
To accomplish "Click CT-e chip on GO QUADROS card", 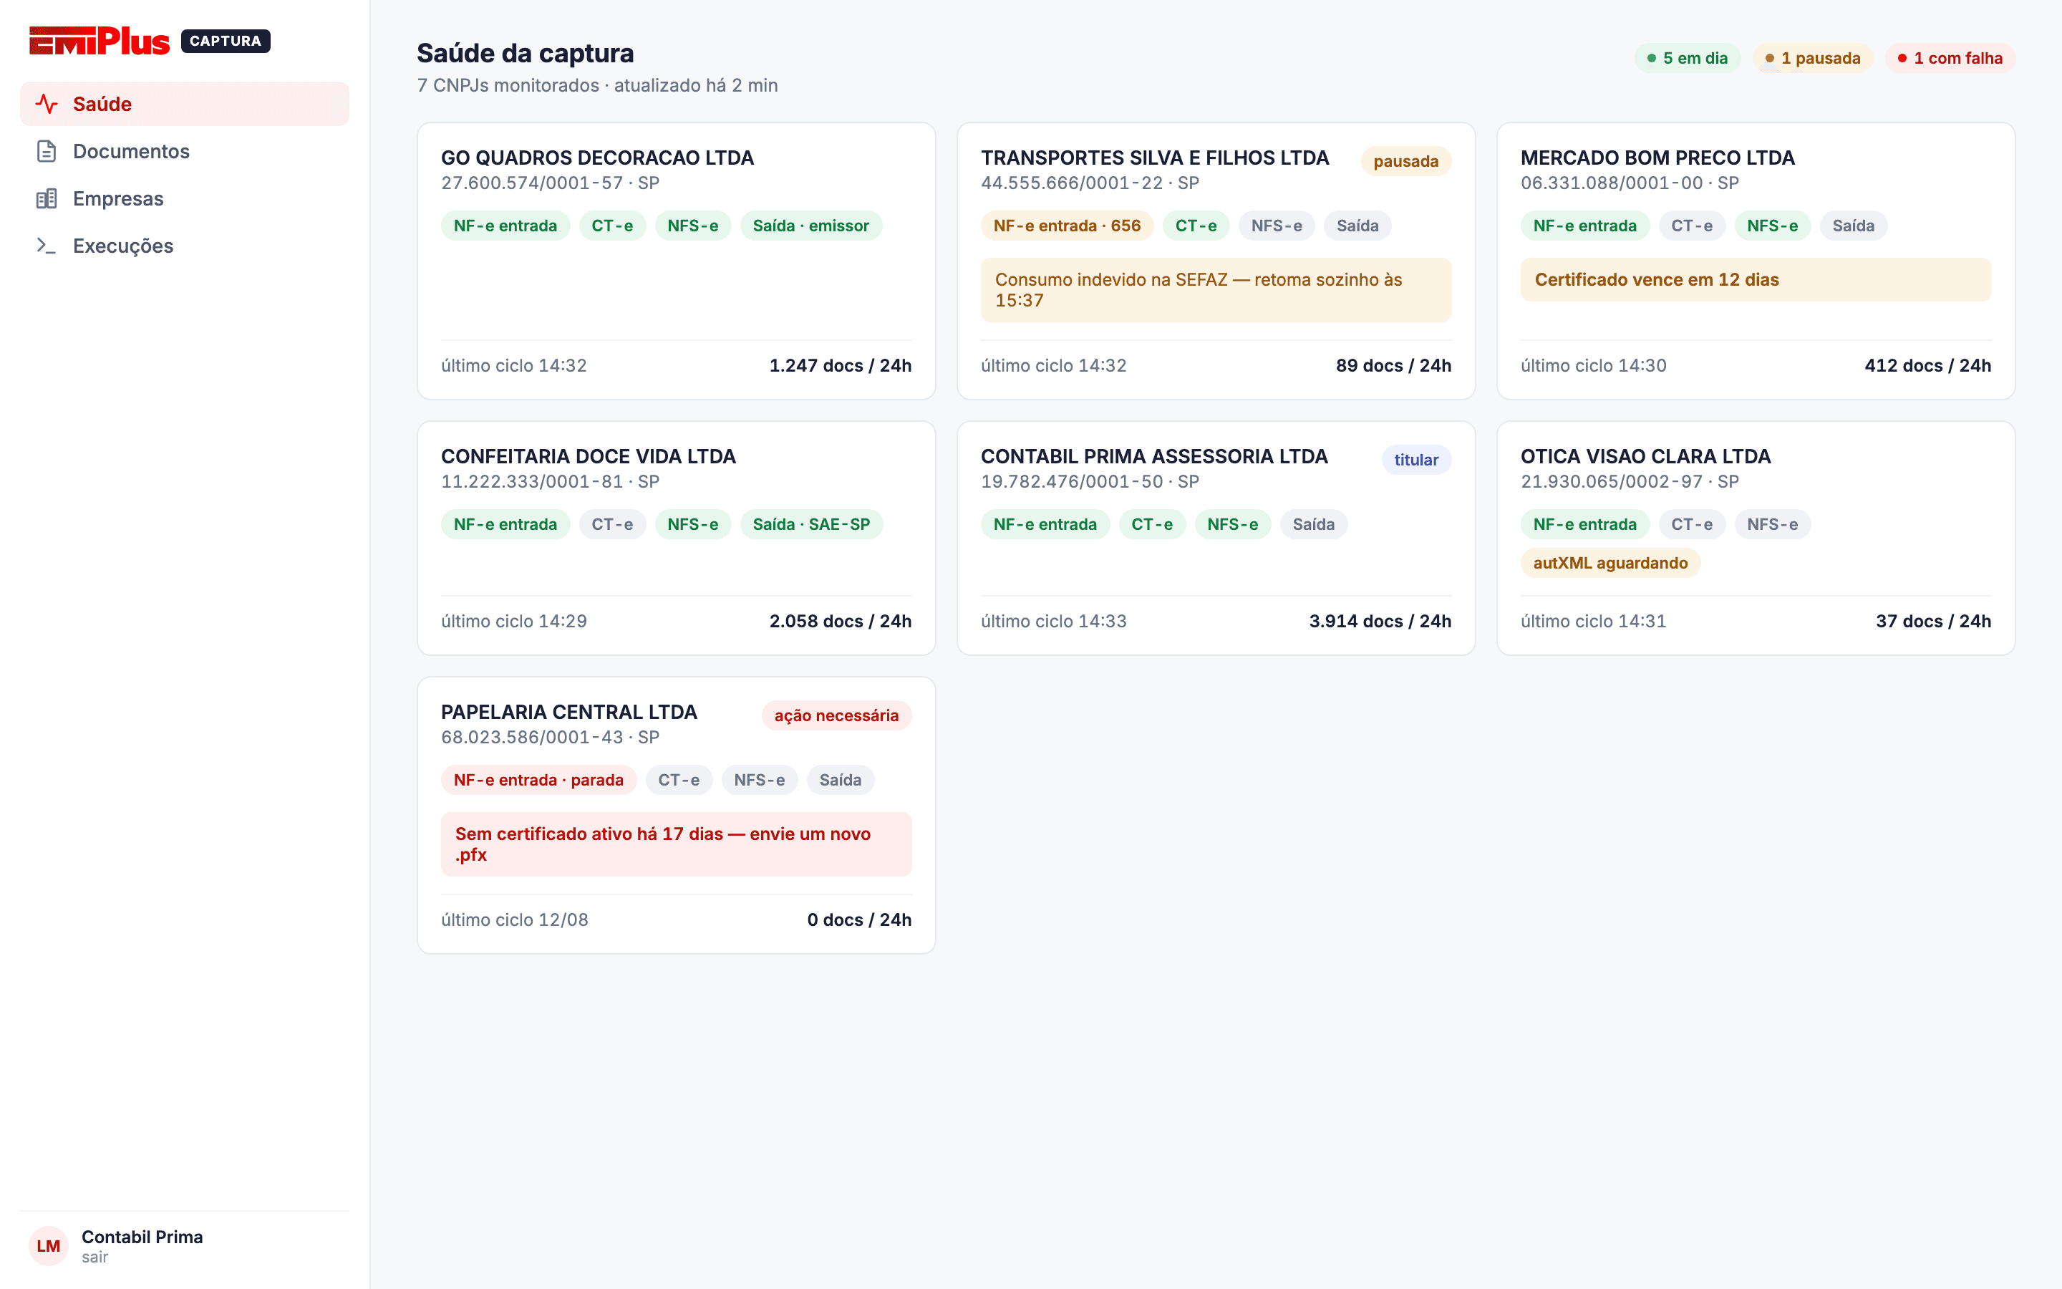I will coord(611,226).
